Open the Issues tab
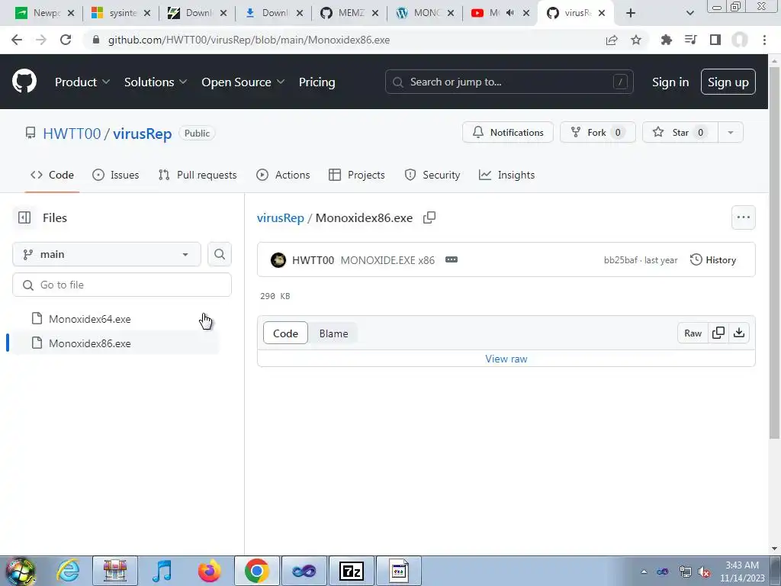This screenshot has height=586, width=781. click(116, 175)
